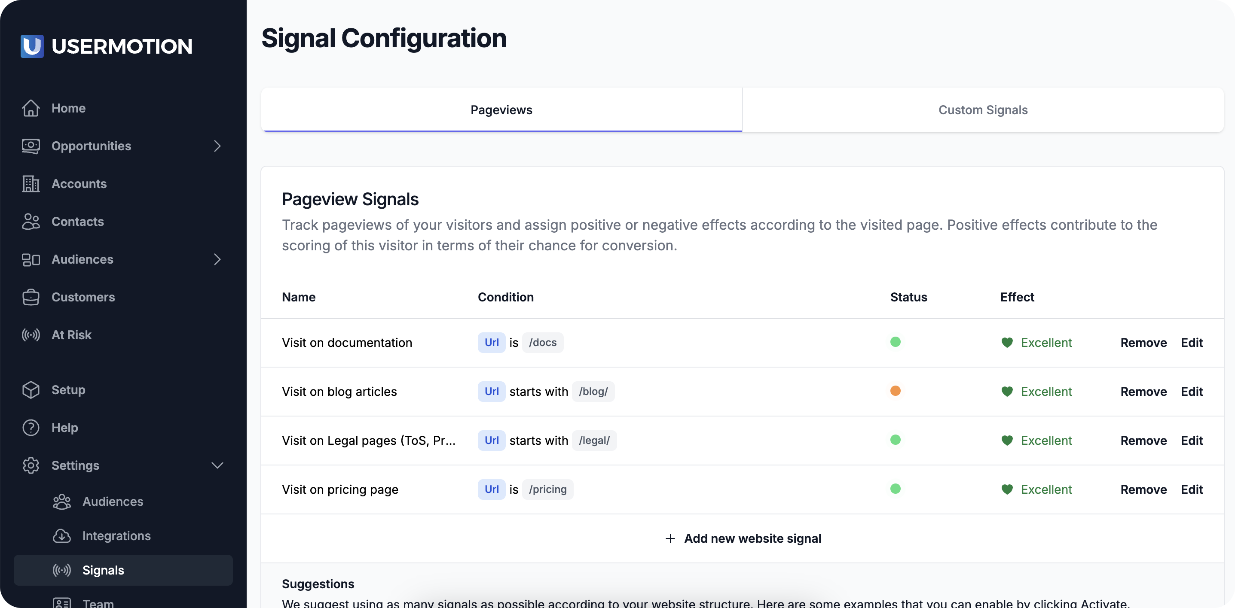Screen dimensions: 1235x608
Task: Open Help via the question mark icon
Action: (31, 428)
